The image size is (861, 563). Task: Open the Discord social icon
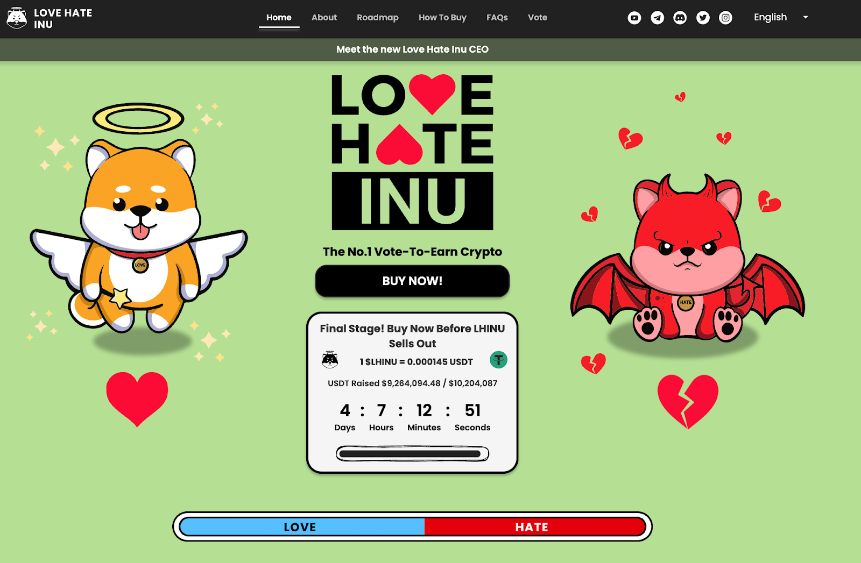pos(680,18)
